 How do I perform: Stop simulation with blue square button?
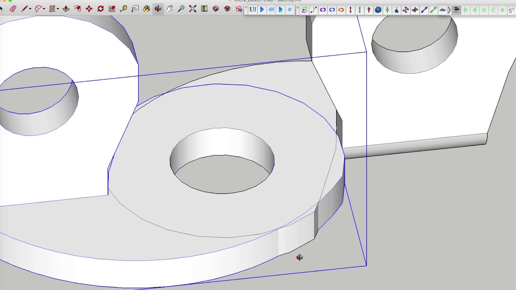pos(290,10)
